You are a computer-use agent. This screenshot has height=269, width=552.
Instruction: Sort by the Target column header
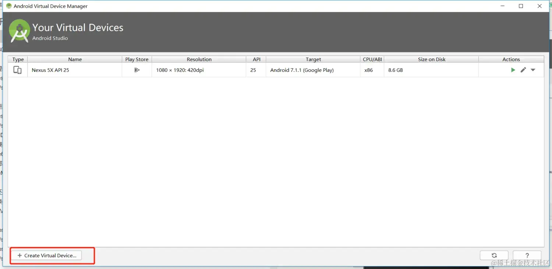tap(313, 59)
